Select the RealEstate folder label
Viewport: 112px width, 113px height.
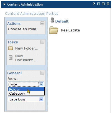(x=70, y=30)
